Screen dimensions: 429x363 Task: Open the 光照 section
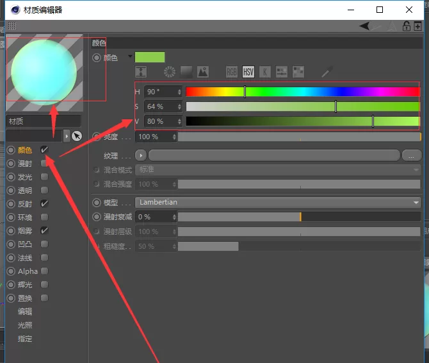click(x=25, y=325)
